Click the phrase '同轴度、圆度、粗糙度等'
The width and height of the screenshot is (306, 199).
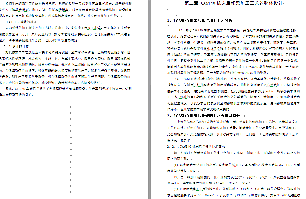[x=247, y=48]
